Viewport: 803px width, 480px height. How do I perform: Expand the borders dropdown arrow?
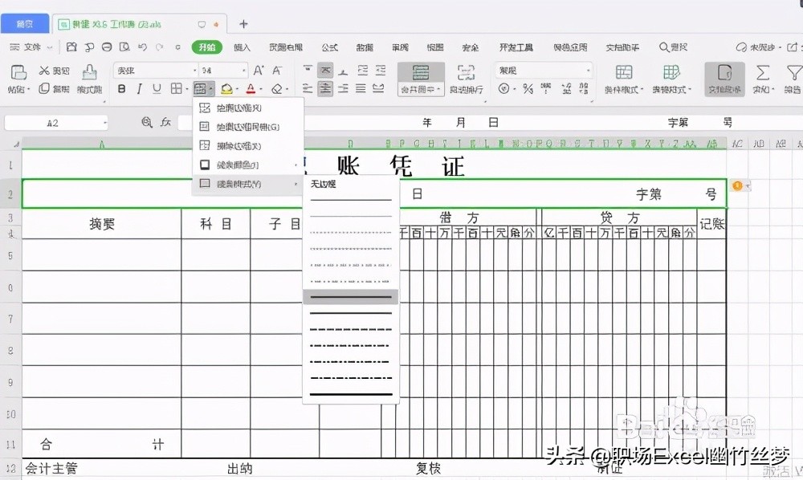pyautogui.click(x=210, y=88)
